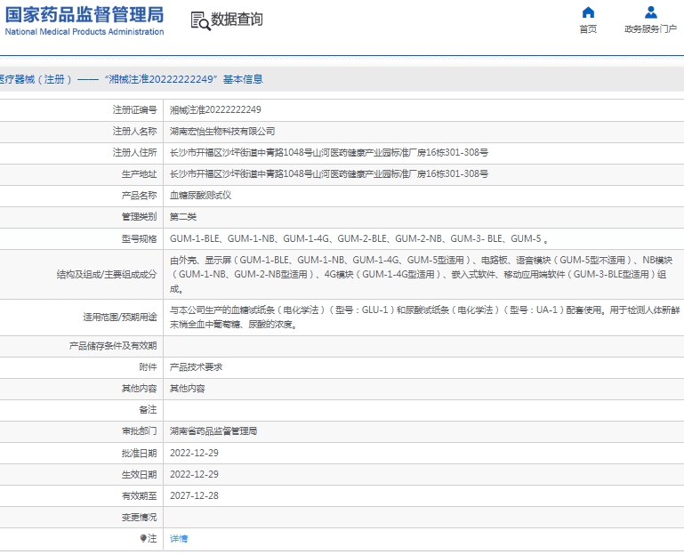Click approving department 湖南省药品监督管理局
684x555 pixels.
[x=213, y=431]
